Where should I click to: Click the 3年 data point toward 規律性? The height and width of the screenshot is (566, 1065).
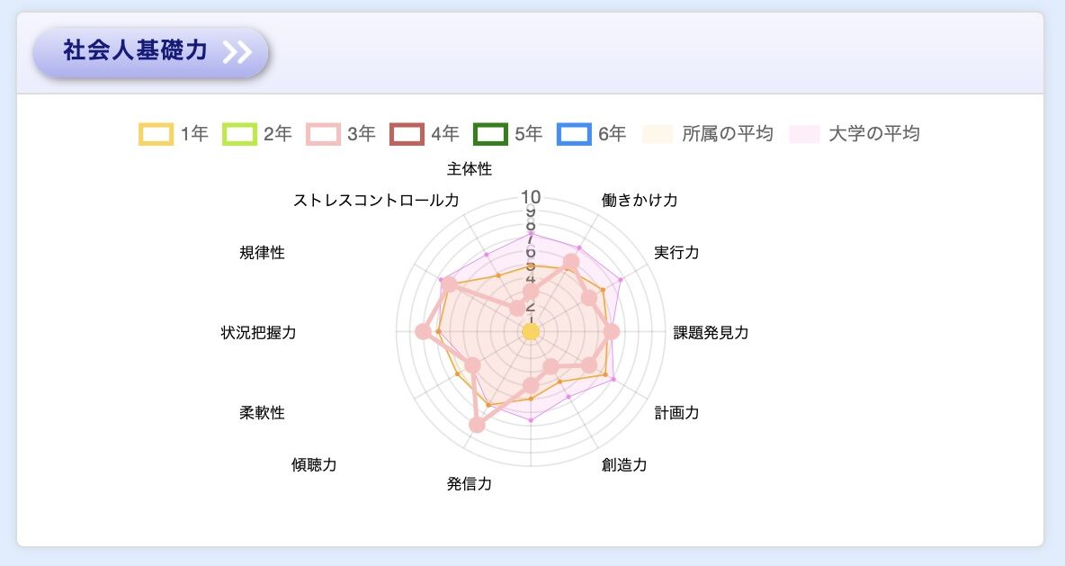tap(450, 286)
